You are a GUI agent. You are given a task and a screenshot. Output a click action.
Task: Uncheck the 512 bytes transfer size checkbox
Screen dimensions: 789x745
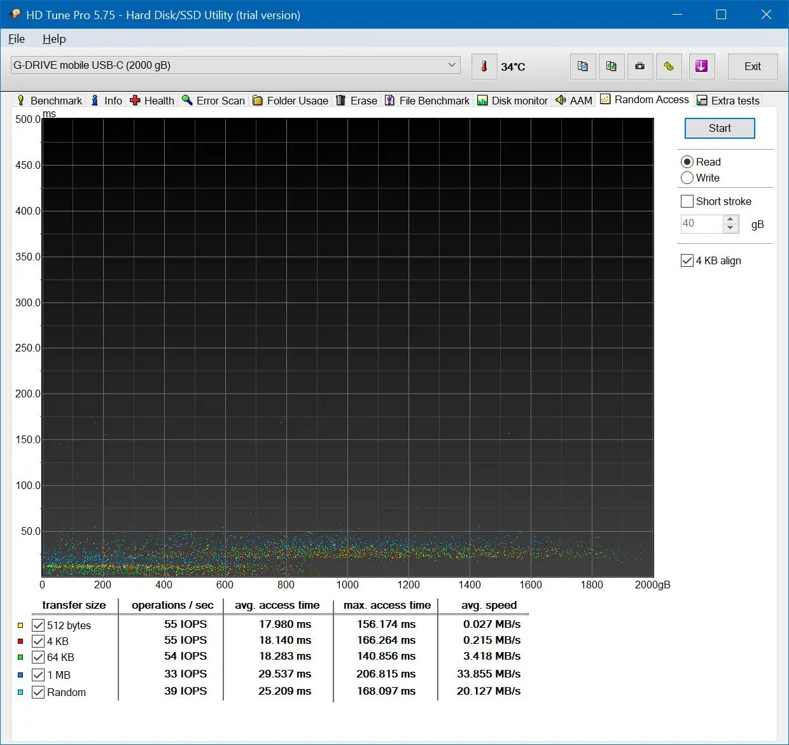[38, 625]
